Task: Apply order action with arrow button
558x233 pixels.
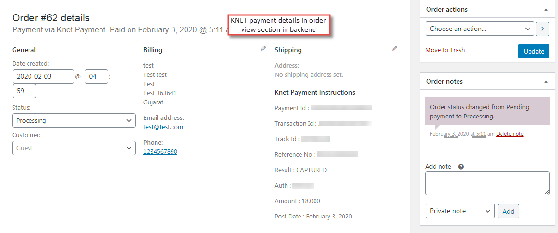Action: (x=543, y=29)
